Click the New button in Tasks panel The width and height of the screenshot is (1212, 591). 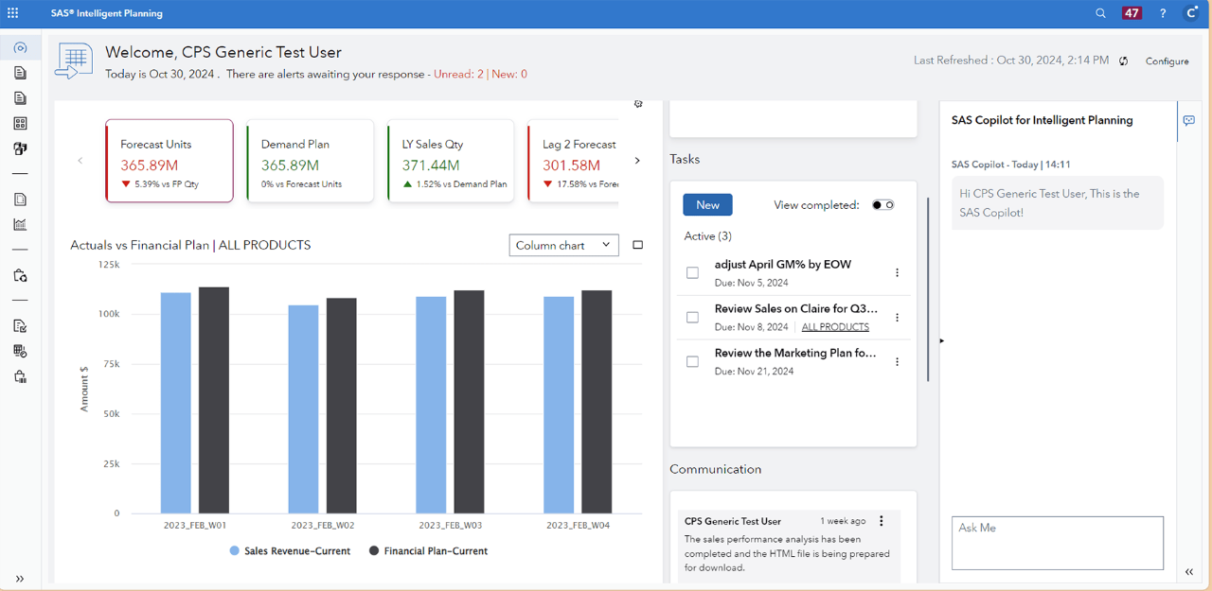[x=707, y=204]
